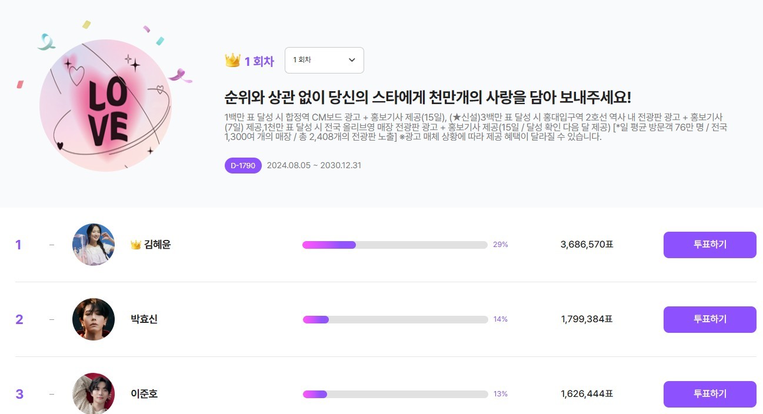Click the rank number 1 label
The height and width of the screenshot is (414, 763).
(18, 245)
